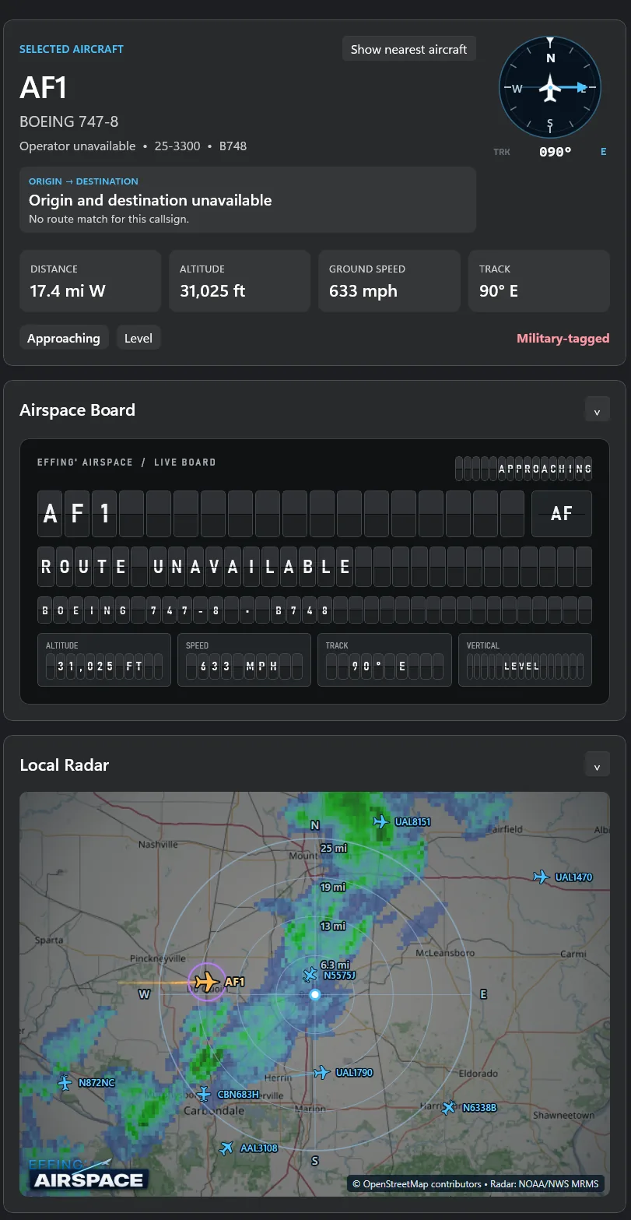
Task: Select the N5575J aircraft icon
Action: point(310,975)
